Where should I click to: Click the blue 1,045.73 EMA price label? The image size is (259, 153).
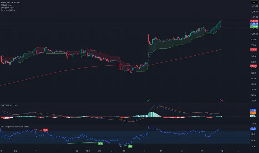coord(254,24)
